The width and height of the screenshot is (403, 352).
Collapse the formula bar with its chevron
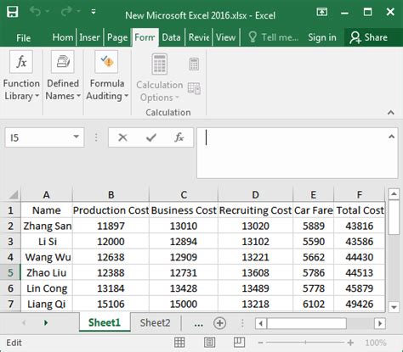[392, 137]
